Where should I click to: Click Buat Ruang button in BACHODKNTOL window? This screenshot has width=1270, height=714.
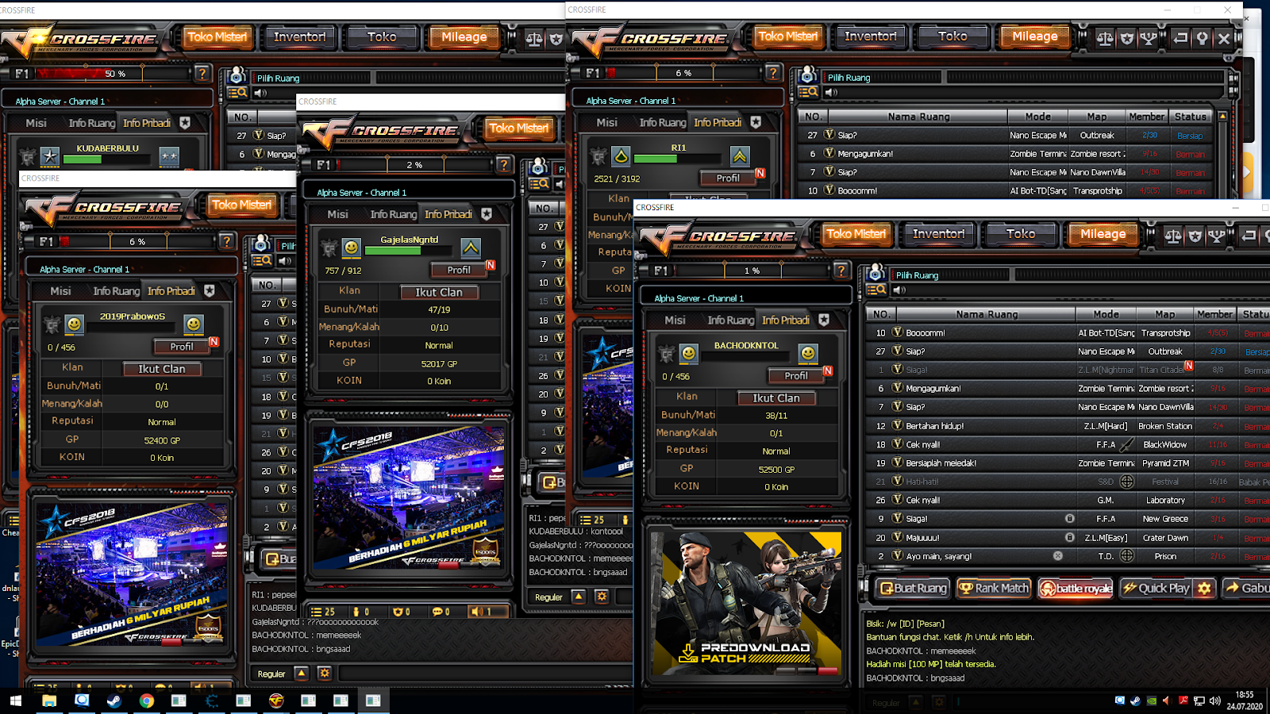(x=912, y=588)
